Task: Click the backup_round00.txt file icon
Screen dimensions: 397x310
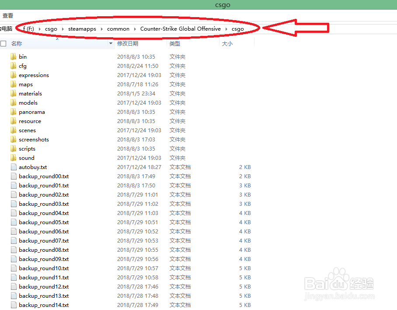Action: [14, 176]
